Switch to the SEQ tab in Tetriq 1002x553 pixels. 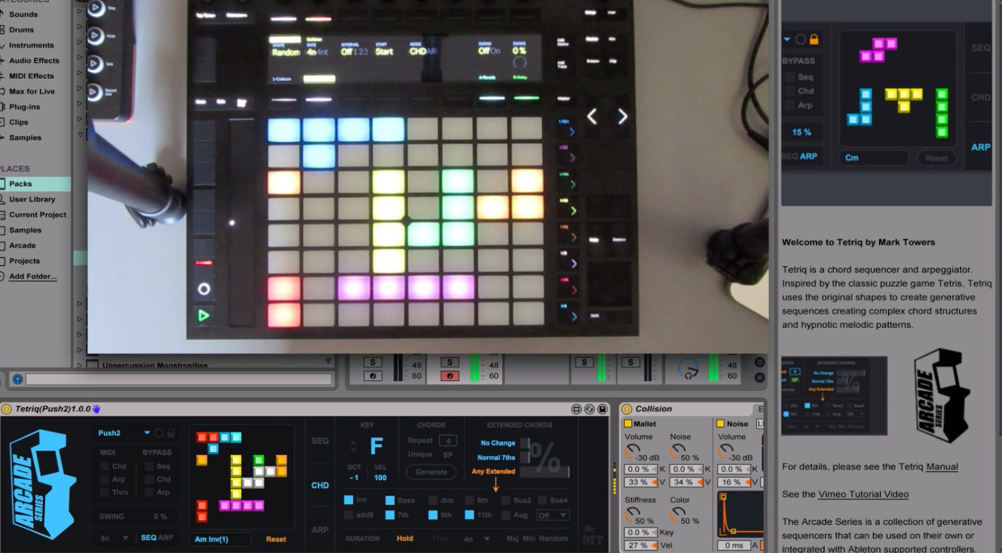pos(319,440)
